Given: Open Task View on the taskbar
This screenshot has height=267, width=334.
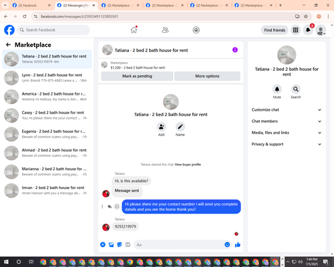Looking at the screenshot, I should coord(31,262).
